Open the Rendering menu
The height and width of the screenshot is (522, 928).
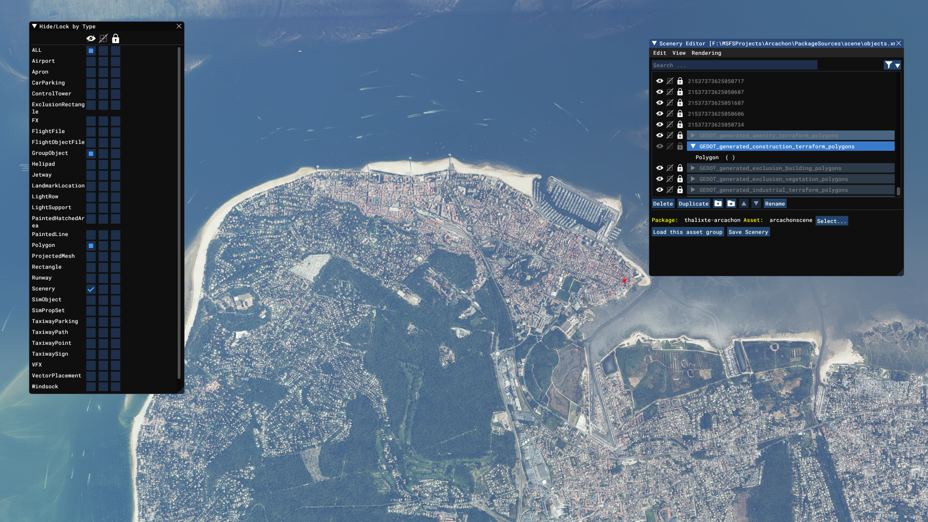coord(706,53)
